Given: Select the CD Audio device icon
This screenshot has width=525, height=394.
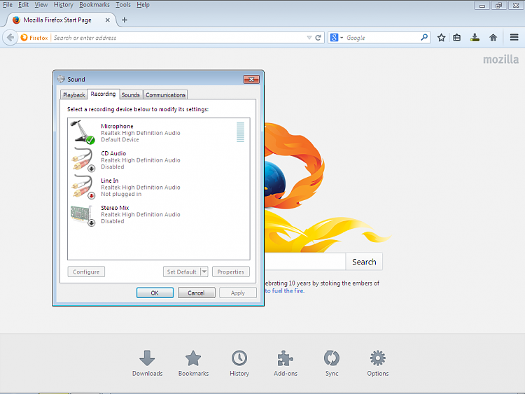Looking at the screenshot, I should [x=83, y=160].
